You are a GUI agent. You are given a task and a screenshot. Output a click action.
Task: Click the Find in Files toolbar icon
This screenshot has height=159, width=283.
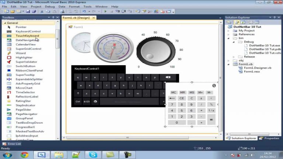pos(62,11)
